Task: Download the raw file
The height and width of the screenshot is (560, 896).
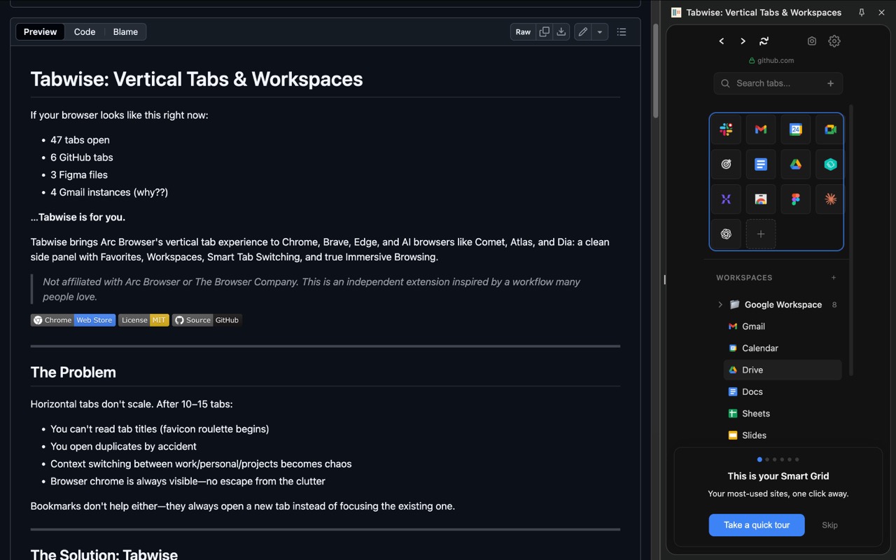Action: pyautogui.click(x=561, y=31)
